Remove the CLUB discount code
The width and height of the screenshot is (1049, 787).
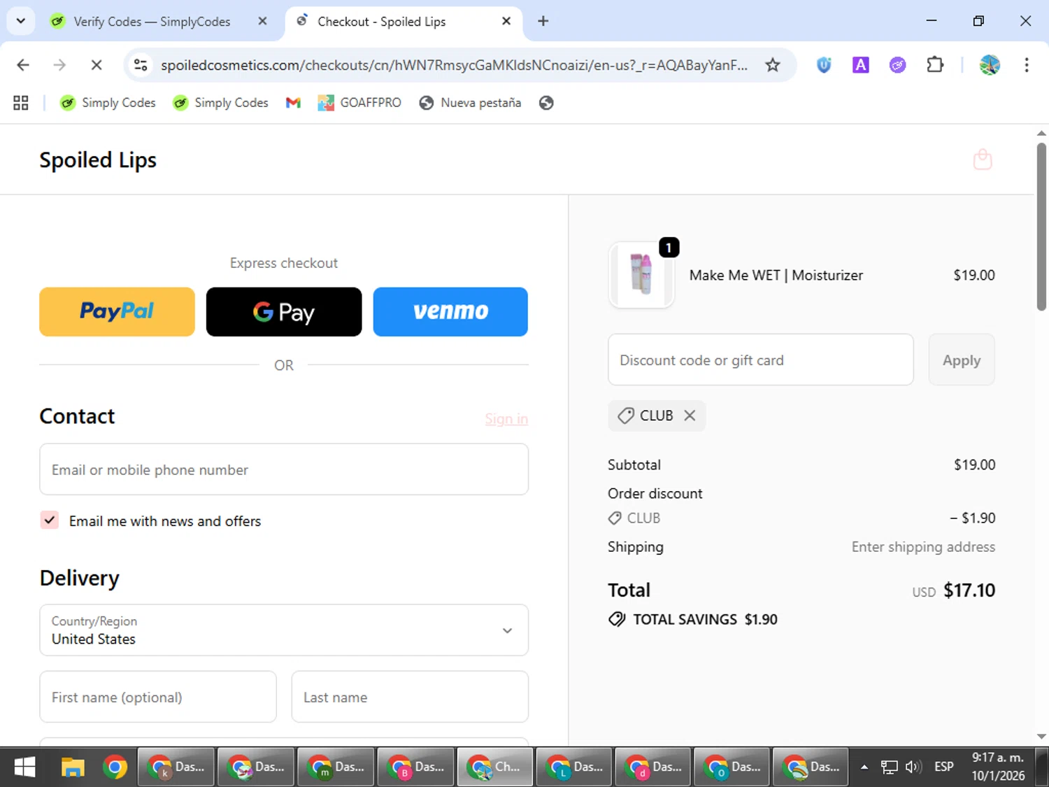[x=690, y=416]
